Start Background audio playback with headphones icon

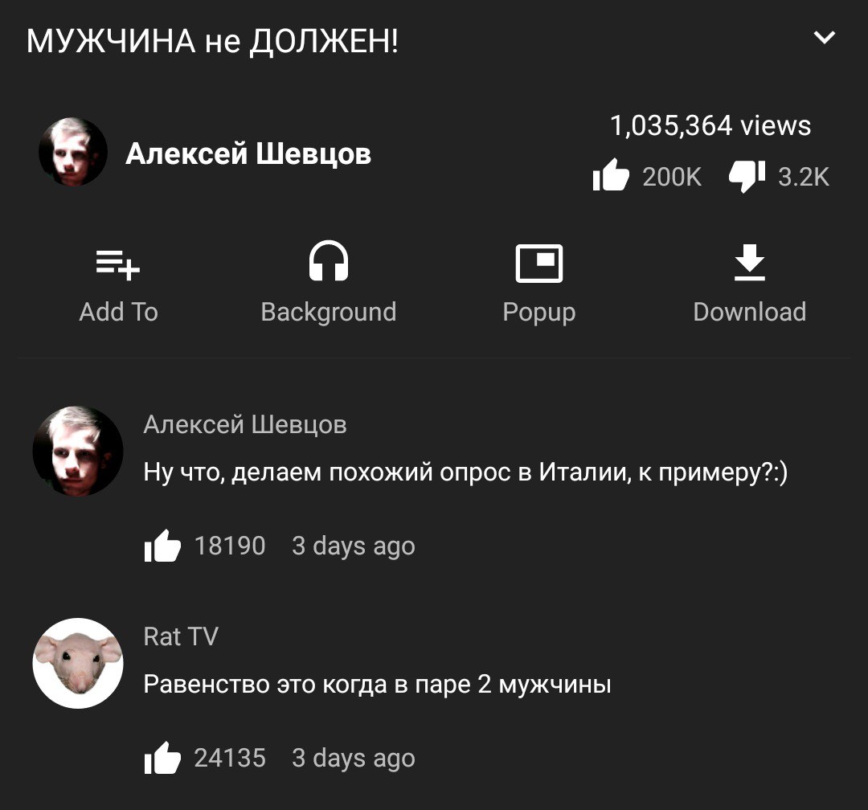pos(328,260)
